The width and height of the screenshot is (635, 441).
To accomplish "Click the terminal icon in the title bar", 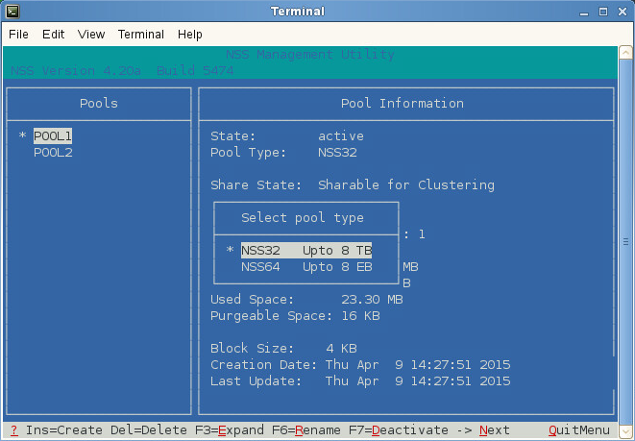I will click(12, 12).
